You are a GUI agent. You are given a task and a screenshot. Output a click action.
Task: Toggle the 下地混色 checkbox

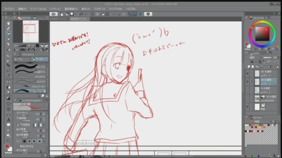coord(18,125)
